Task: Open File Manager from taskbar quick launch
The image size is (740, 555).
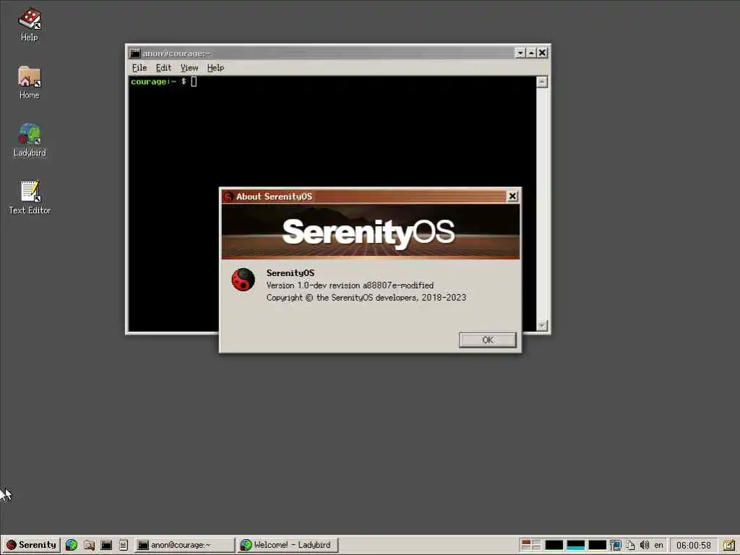Action: point(89,545)
